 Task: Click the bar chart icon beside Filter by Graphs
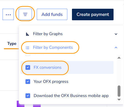pos(27,34)
